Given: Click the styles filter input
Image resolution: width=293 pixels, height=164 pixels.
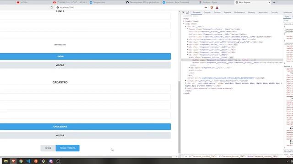Looking at the screenshot, I should (x=288, y=20).
